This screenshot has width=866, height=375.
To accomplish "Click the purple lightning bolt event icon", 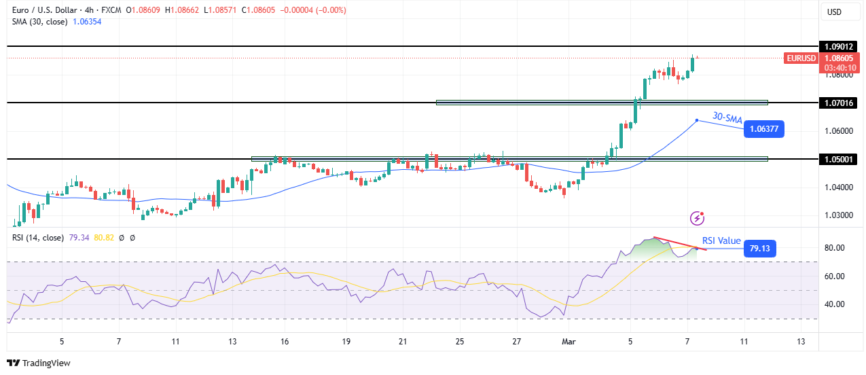I will click(697, 218).
